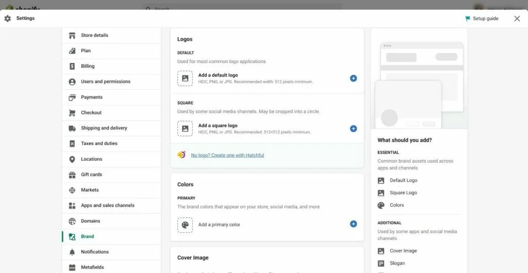Click the Cover Image section heading
Screen dimensions: 528x273
(x=193, y=258)
